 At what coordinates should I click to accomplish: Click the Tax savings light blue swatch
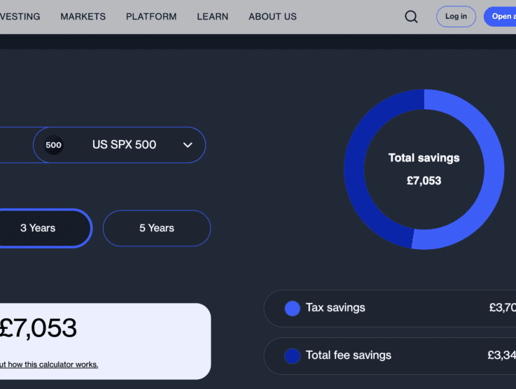[x=292, y=309]
